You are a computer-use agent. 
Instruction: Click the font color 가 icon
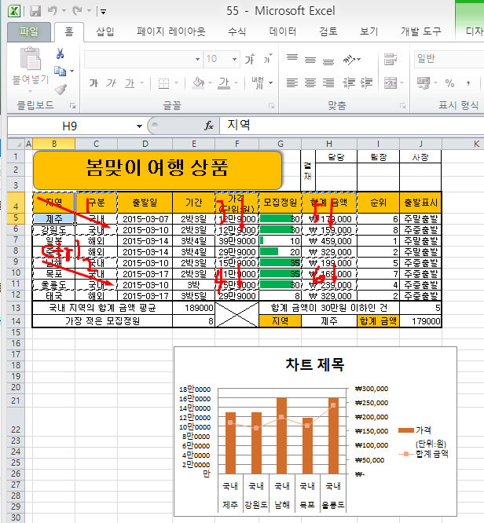coord(224,83)
